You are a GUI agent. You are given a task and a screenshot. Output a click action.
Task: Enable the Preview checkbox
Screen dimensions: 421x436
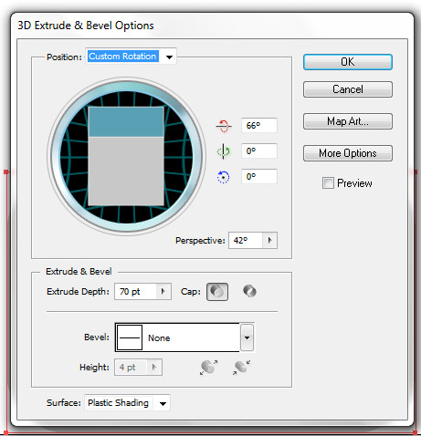(328, 183)
